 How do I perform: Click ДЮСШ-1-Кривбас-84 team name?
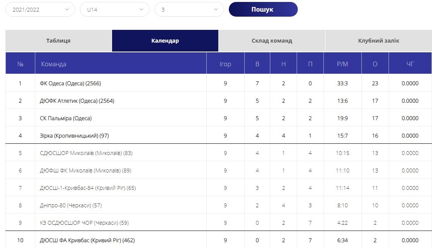click(88, 188)
